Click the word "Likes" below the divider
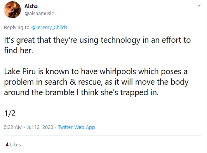The height and width of the screenshot is (153, 207). (16, 145)
